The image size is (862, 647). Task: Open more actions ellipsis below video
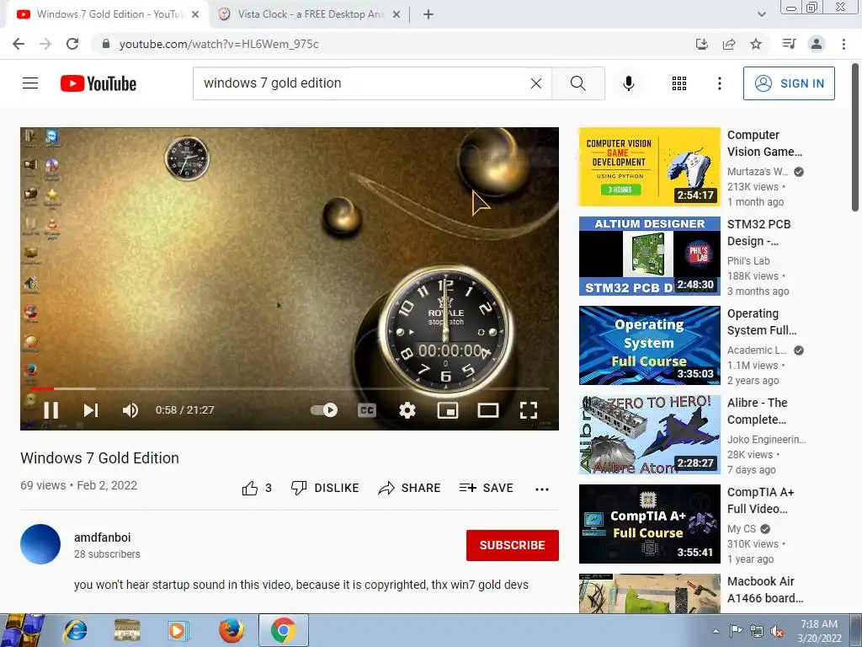[542, 489]
